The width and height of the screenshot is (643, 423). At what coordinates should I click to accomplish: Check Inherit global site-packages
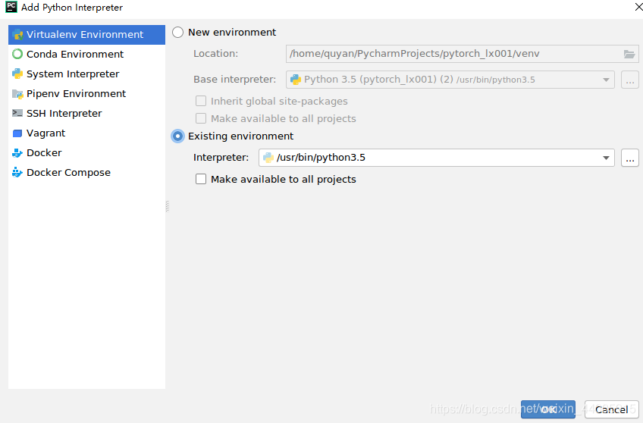pyautogui.click(x=201, y=101)
